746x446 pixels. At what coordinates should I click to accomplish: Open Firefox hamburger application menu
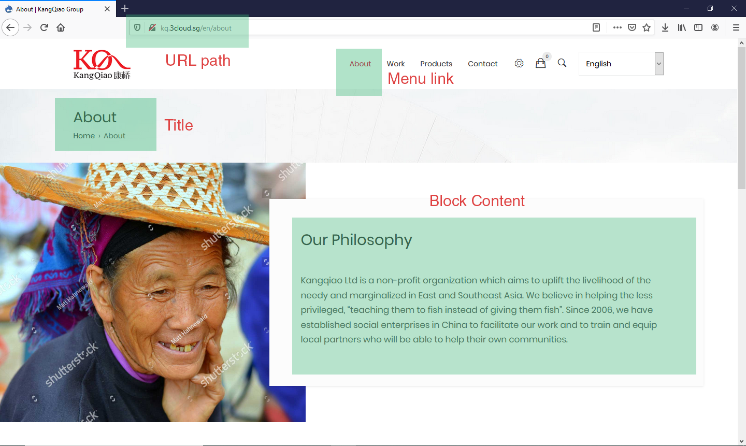click(736, 27)
